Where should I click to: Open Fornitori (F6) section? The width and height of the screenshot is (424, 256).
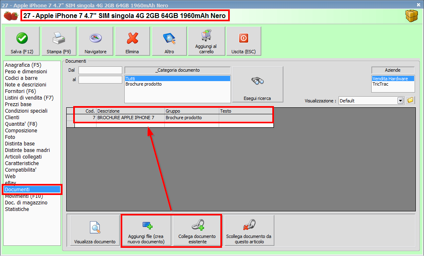click(20, 91)
